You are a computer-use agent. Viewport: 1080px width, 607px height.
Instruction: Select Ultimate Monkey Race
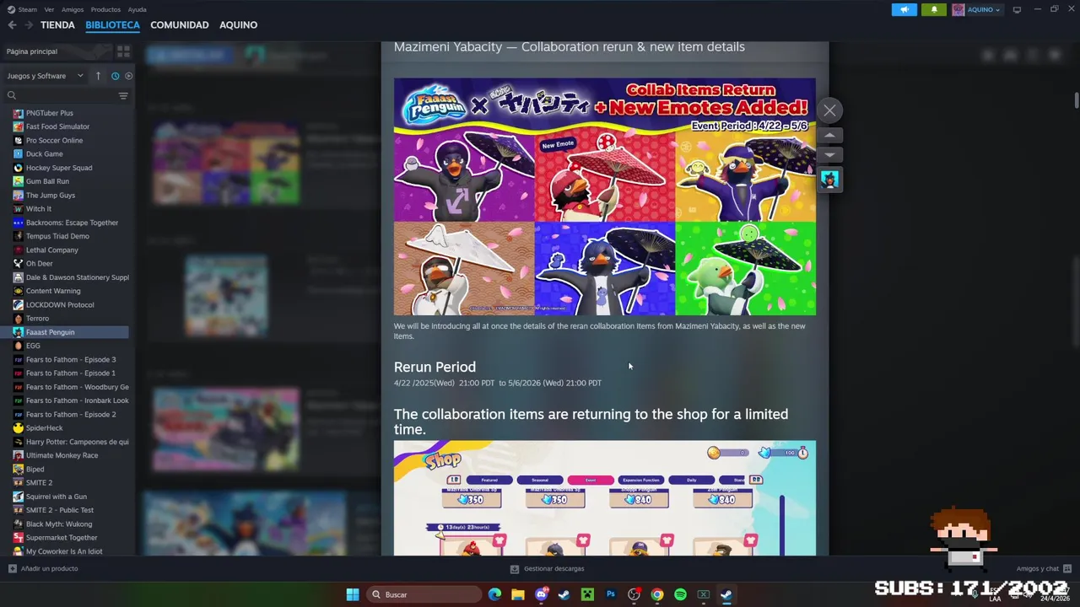tap(62, 455)
